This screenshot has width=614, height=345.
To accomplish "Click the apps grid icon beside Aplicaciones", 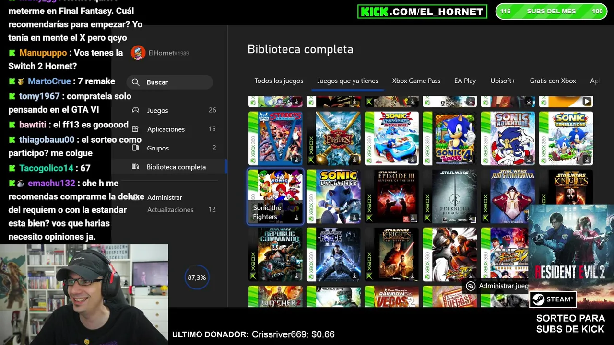I will (135, 129).
